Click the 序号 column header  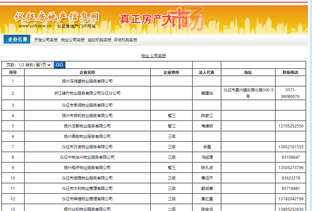point(13,73)
